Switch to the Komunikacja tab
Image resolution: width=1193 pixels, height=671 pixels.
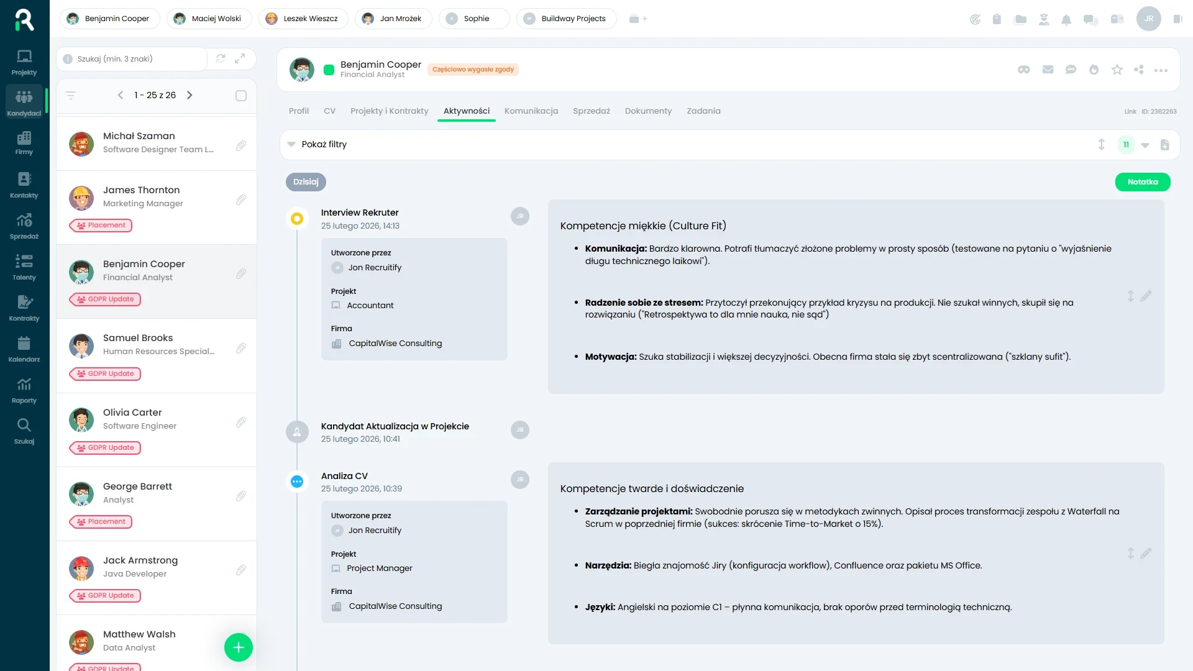click(x=531, y=111)
